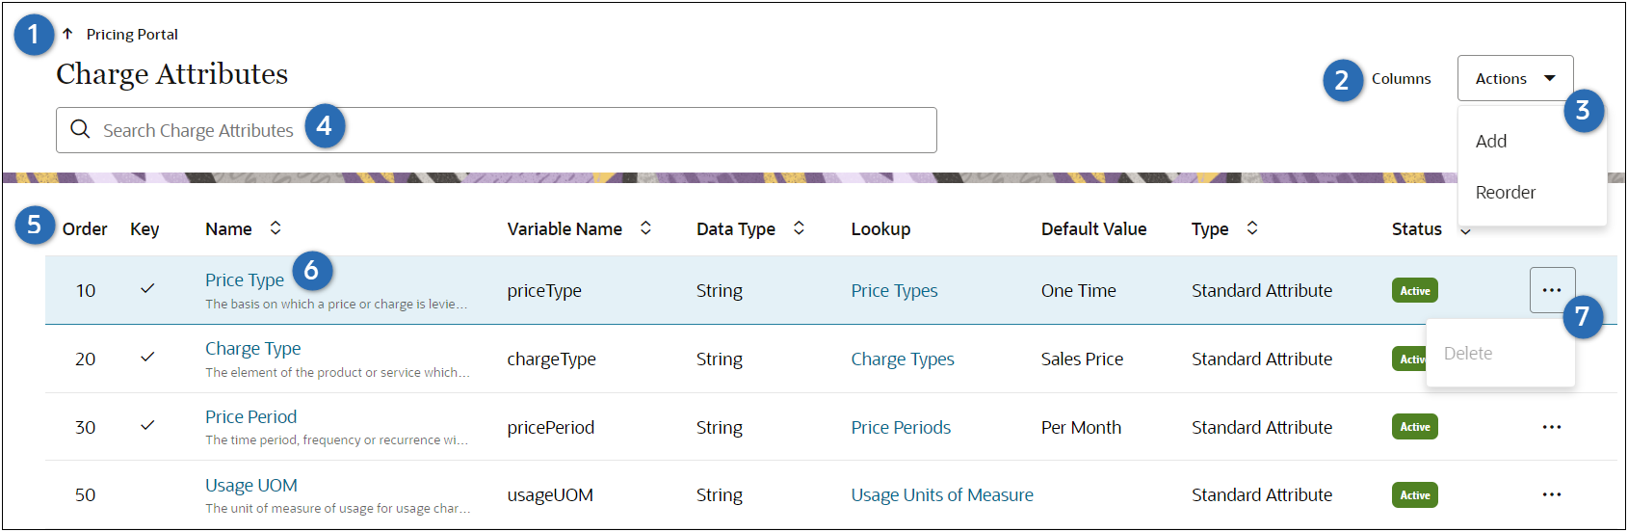Sort by the Type column arrows
The height and width of the screenshot is (532, 1628).
click(1252, 228)
